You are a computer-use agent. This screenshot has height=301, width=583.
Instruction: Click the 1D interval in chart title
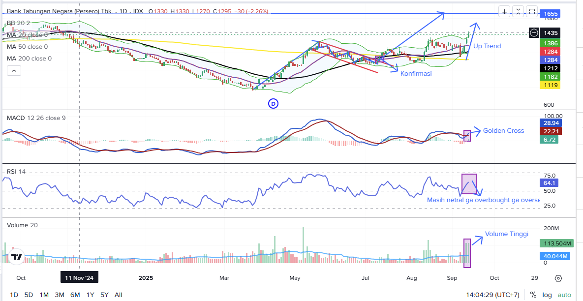[124, 11]
